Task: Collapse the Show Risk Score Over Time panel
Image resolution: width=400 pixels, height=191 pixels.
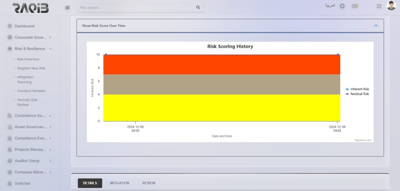Action: tap(376, 26)
